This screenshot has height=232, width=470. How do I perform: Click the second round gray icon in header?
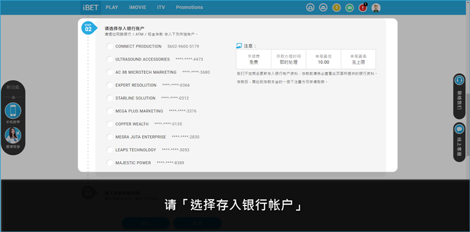[323, 8]
